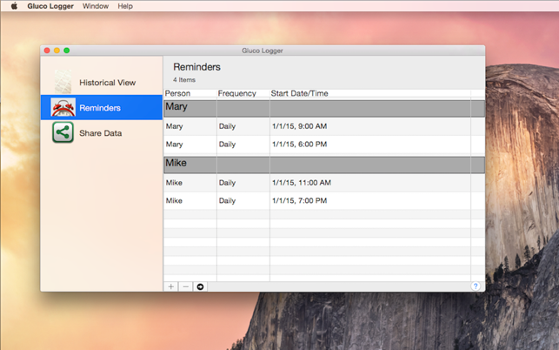Click Daily in Mary's 9:00 AM row
559x350 pixels.
pos(227,126)
